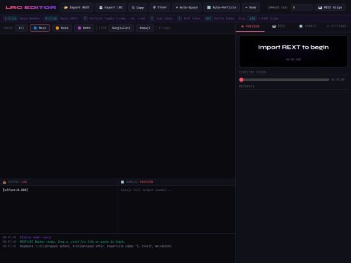Click the LRC EDITOR logo
This screenshot has width=351, height=263.
click(31, 7)
